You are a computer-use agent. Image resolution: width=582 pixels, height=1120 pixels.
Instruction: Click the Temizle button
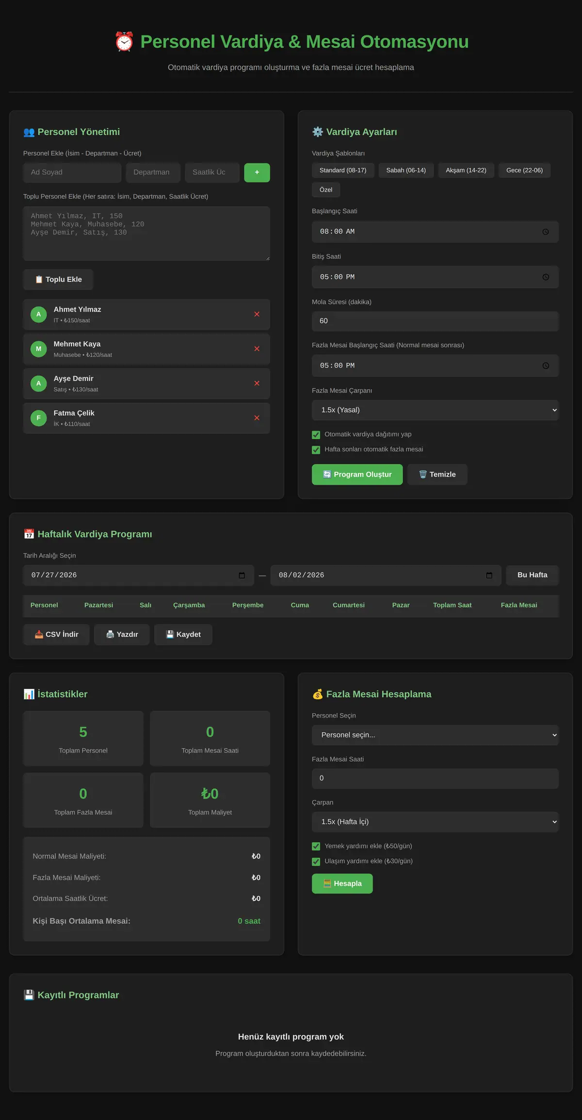[437, 475]
